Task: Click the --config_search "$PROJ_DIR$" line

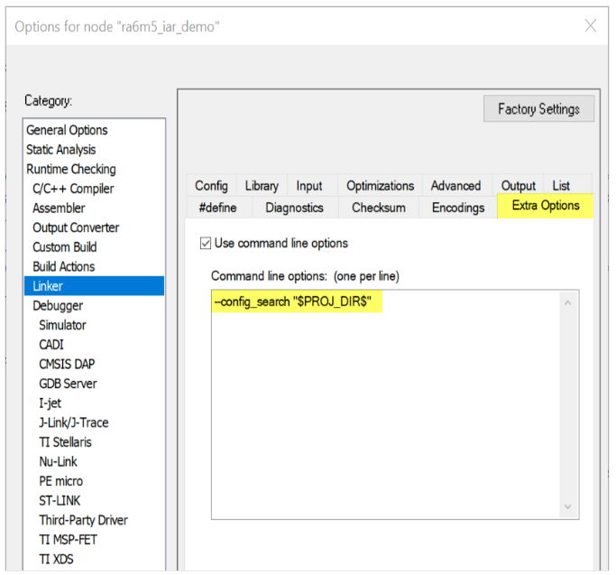Action: point(293,301)
